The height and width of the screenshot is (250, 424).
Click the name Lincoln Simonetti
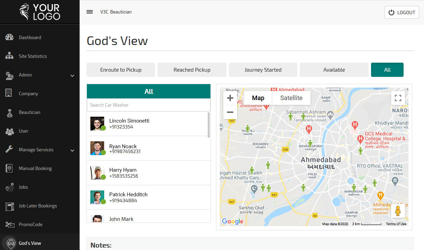point(129,120)
